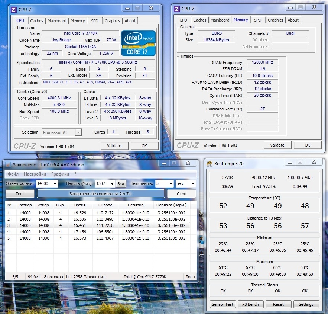The height and width of the screenshot is (314, 328).
Task: Open the ? help menu in LinX
Action: point(75,174)
